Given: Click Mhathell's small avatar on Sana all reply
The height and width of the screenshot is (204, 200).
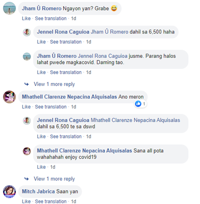Looking at the screenshot, I should coord(27,151).
